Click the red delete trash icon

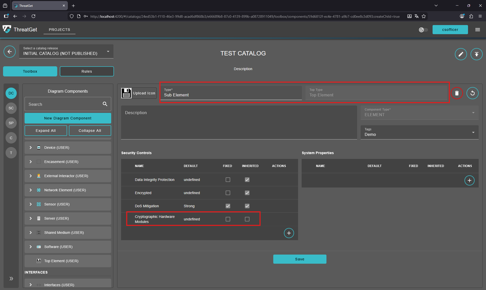(x=457, y=93)
